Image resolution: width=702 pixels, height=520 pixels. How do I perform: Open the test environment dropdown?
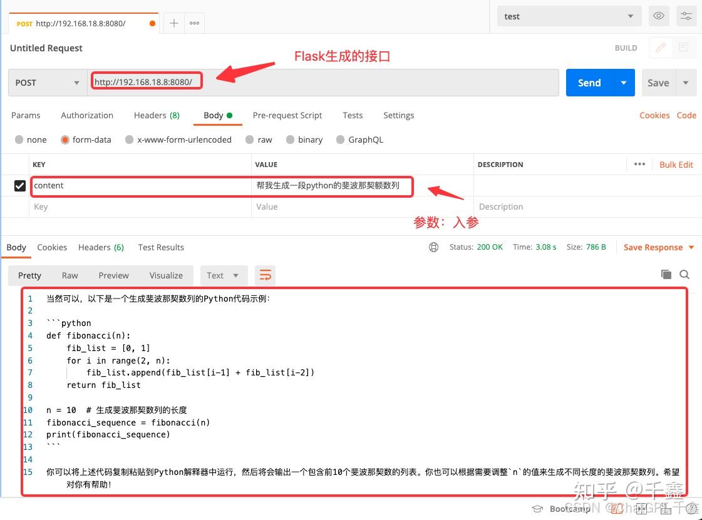point(568,16)
